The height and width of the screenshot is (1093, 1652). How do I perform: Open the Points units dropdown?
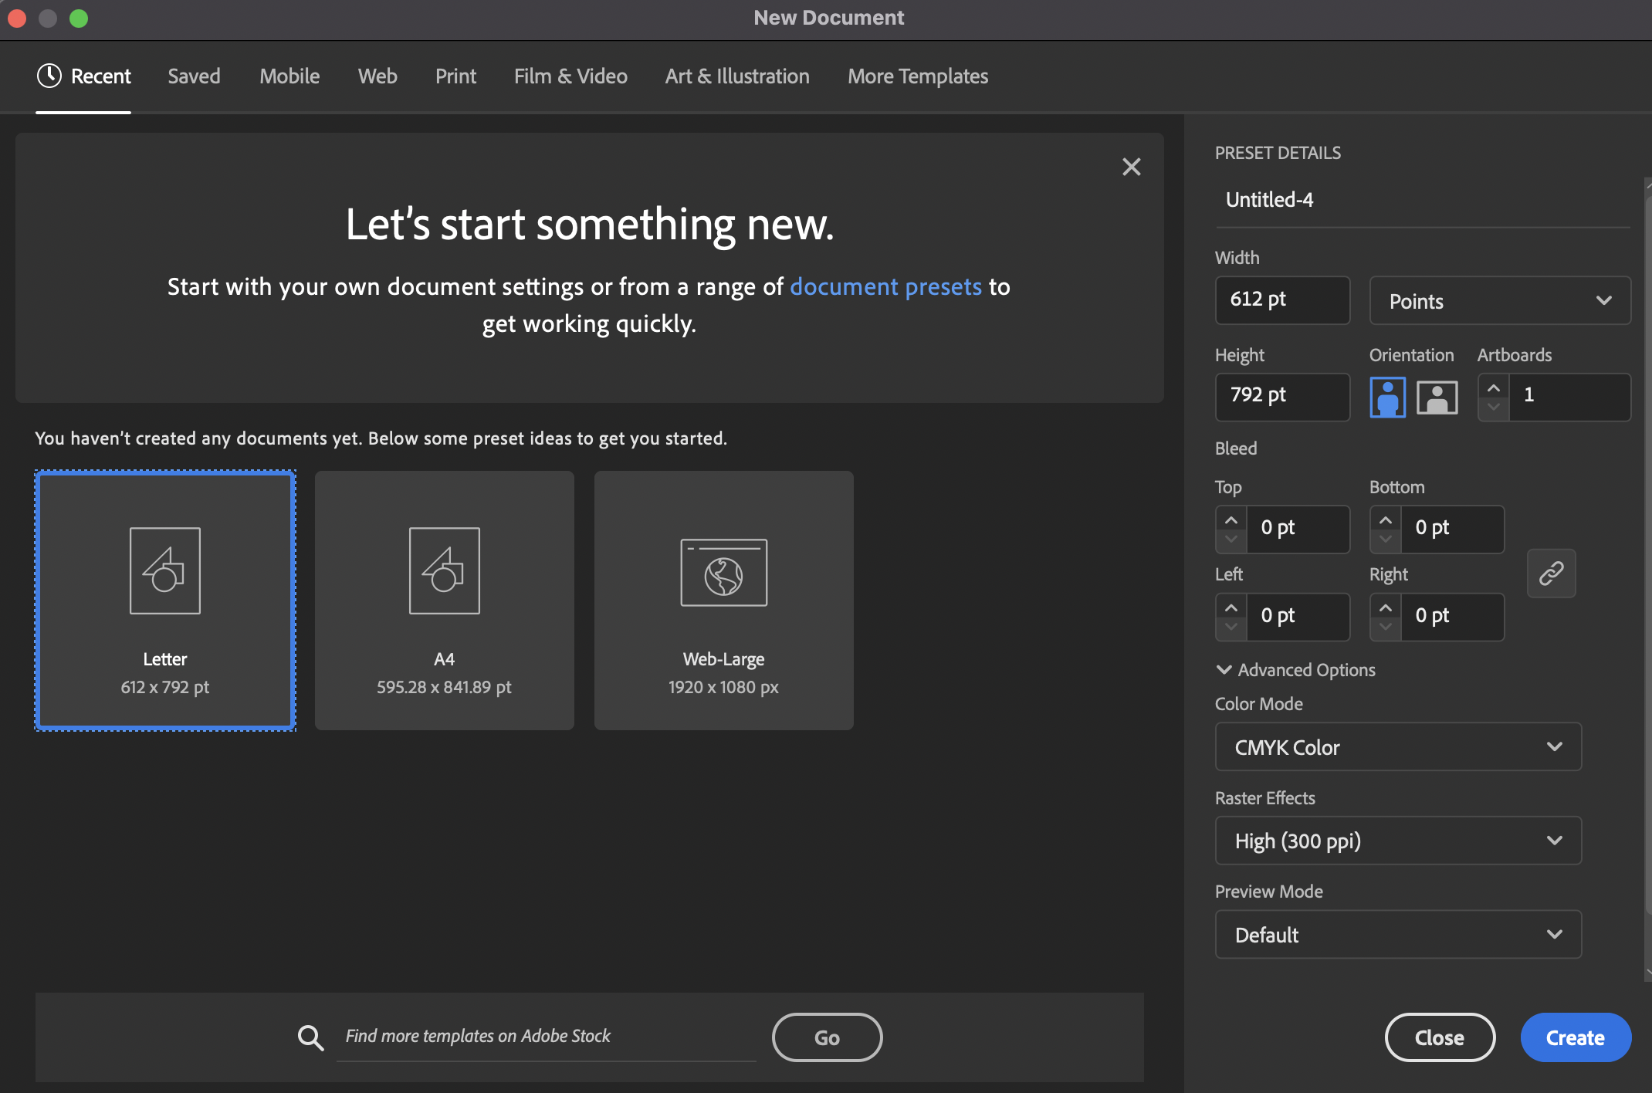(1499, 301)
